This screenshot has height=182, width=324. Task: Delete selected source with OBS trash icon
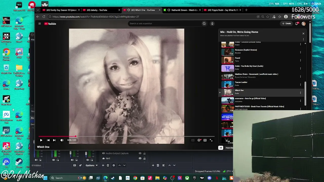coord(108,165)
